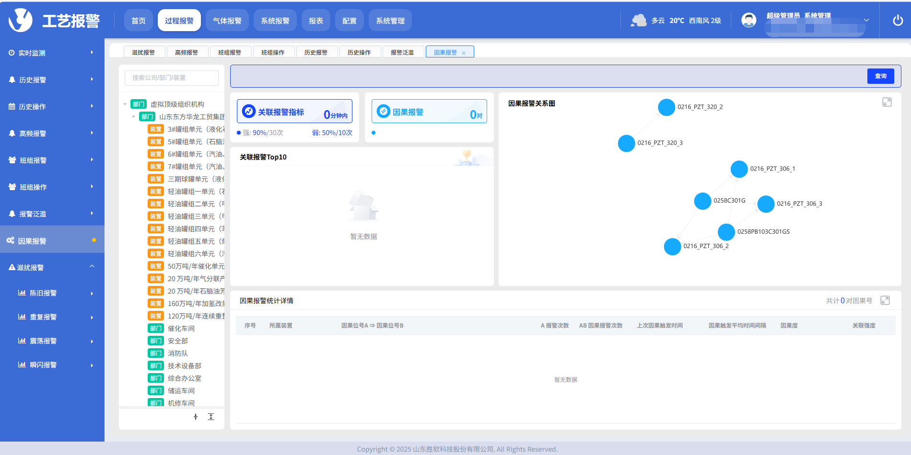Open the 报表 top menu
Screen dimensions: 911x455
(316, 20)
